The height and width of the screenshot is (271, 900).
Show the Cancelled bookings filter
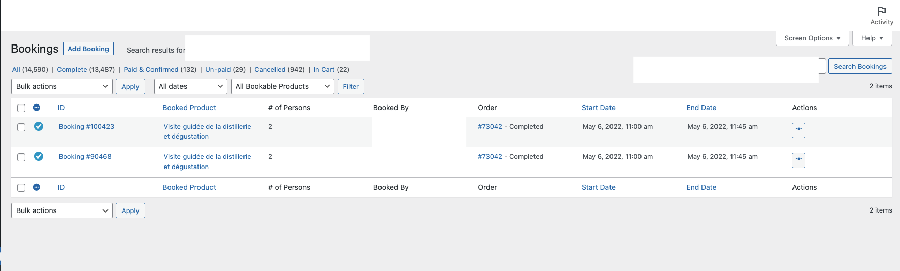coord(270,69)
